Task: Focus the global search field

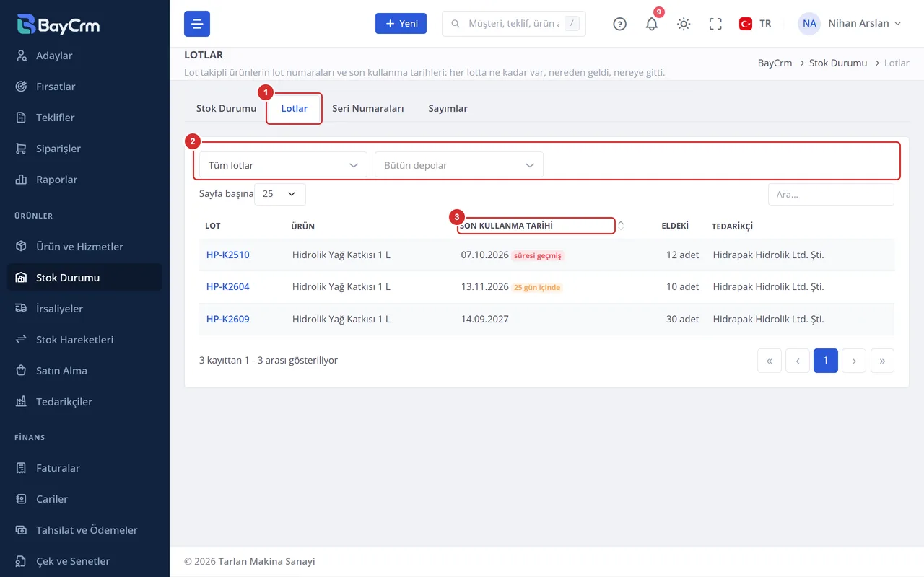Action: click(x=513, y=24)
